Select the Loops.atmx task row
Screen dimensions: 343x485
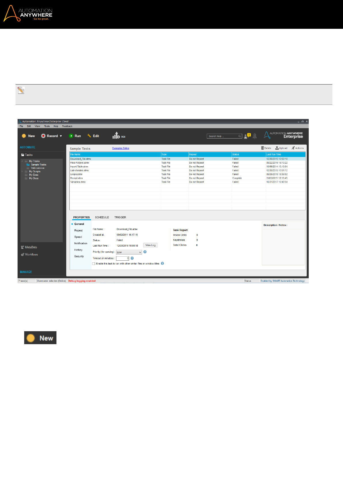tap(187, 175)
